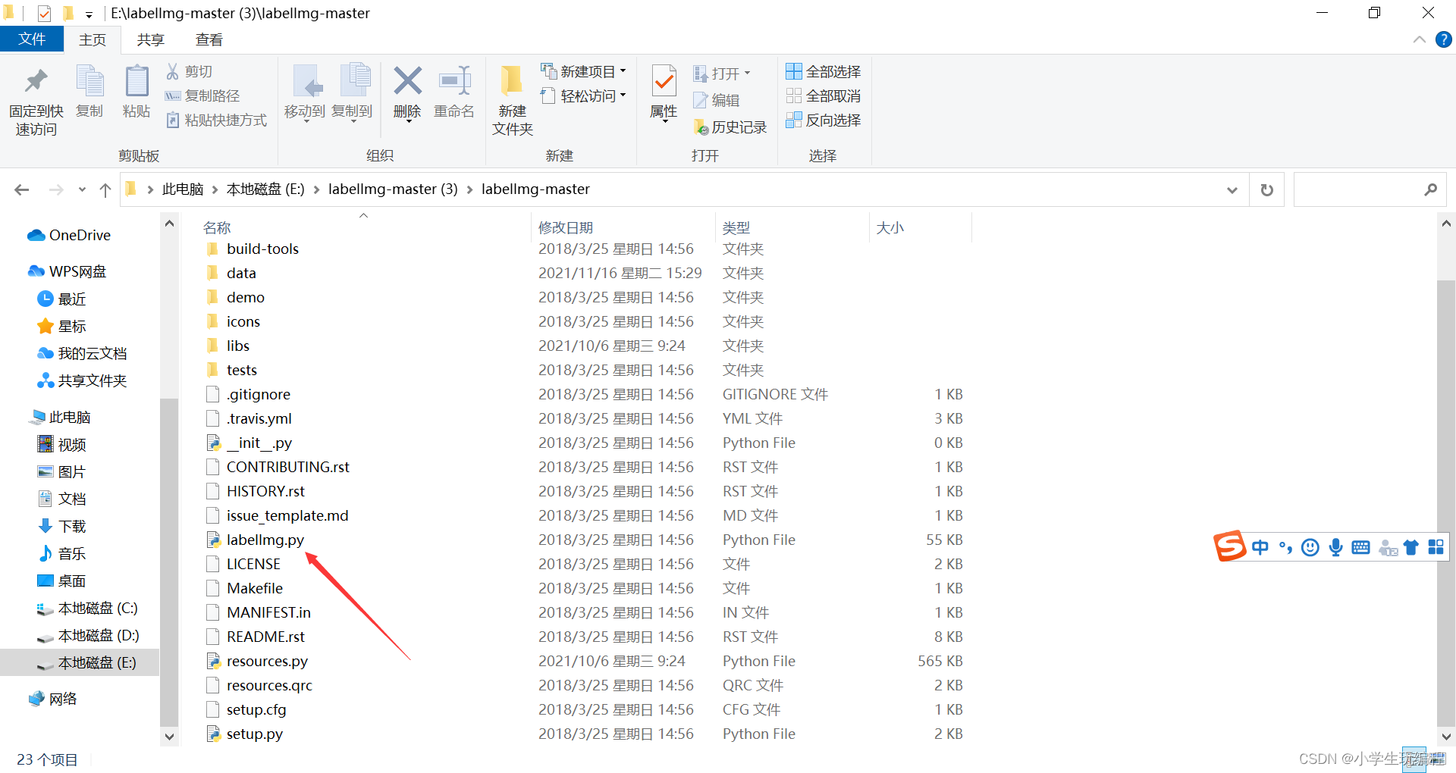
Task: Toggle the IME punctuation mode button
Action: (1285, 547)
